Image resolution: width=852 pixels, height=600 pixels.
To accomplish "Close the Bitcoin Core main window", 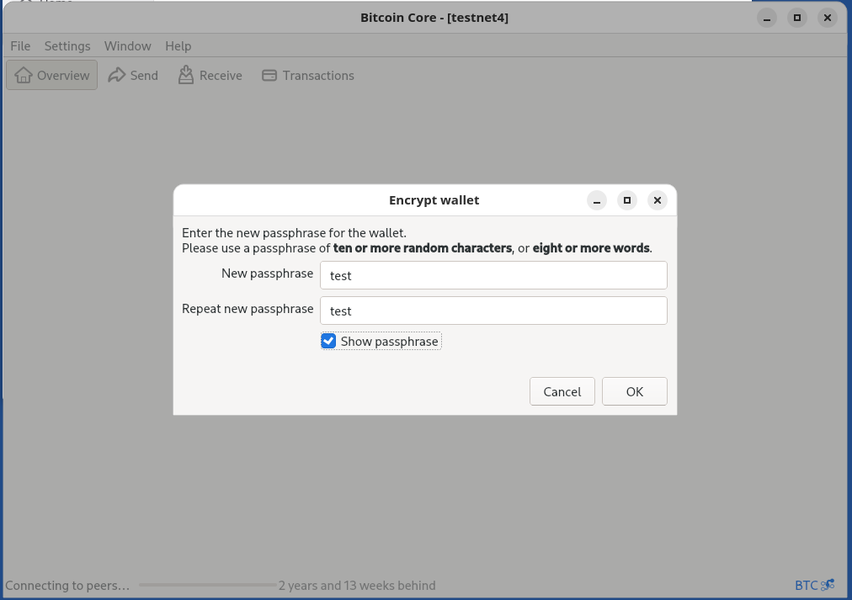I will tap(827, 18).
